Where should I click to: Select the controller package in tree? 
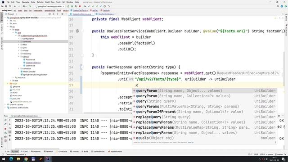27,42
